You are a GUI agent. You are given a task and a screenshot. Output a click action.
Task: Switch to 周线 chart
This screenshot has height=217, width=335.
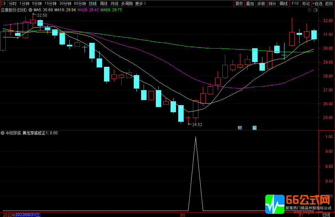click(104, 4)
